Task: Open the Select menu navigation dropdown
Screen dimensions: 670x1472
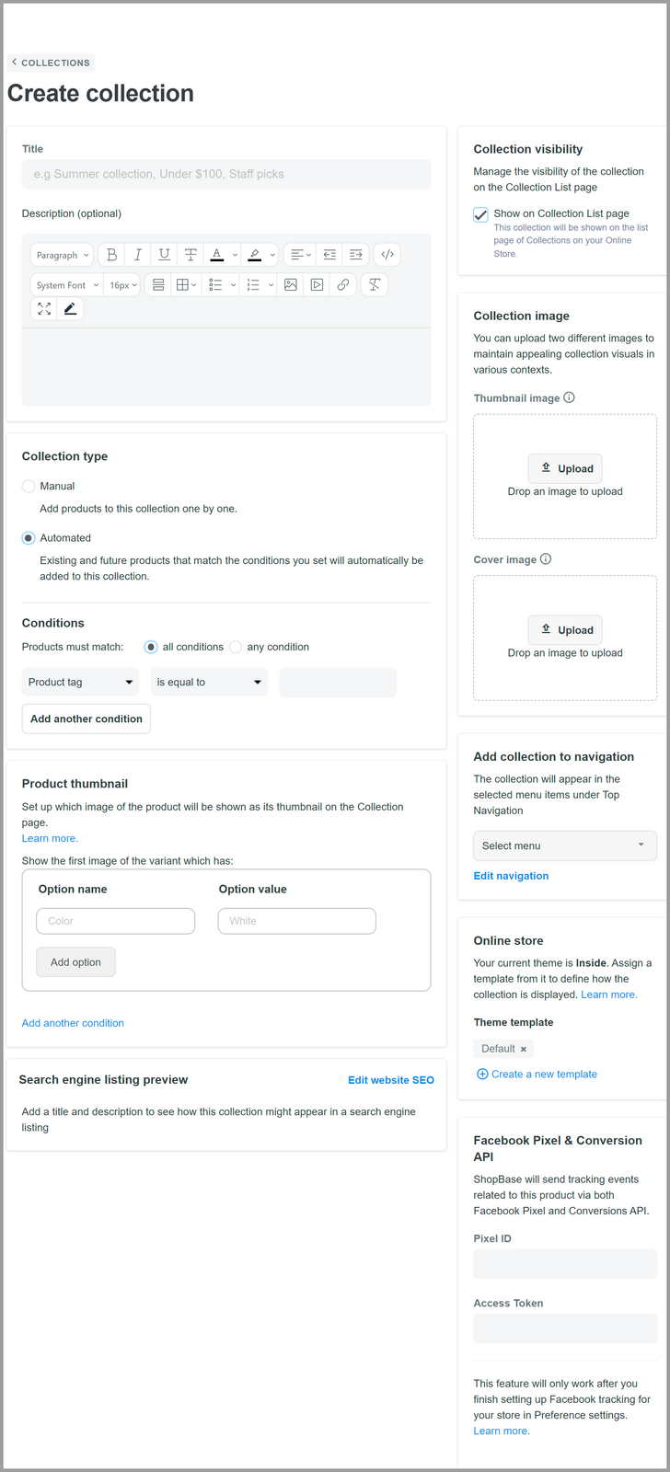Action: pos(564,845)
